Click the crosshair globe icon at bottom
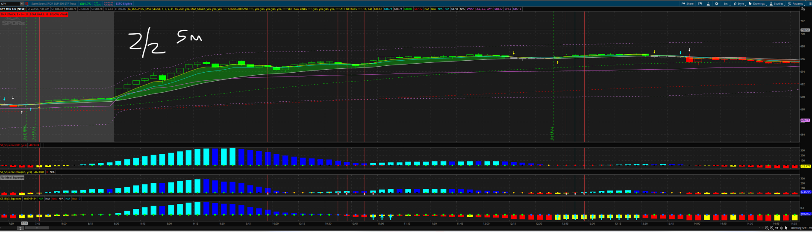 coord(782,228)
